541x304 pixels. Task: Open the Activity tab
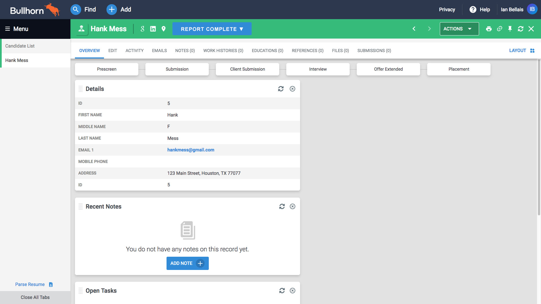(x=134, y=51)
